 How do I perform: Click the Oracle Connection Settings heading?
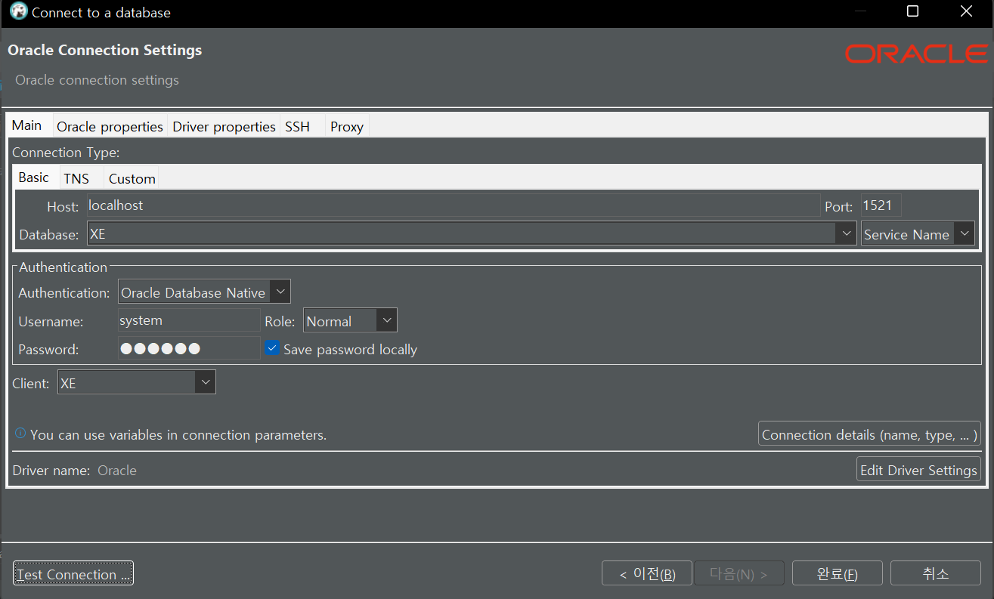point(105,51)
